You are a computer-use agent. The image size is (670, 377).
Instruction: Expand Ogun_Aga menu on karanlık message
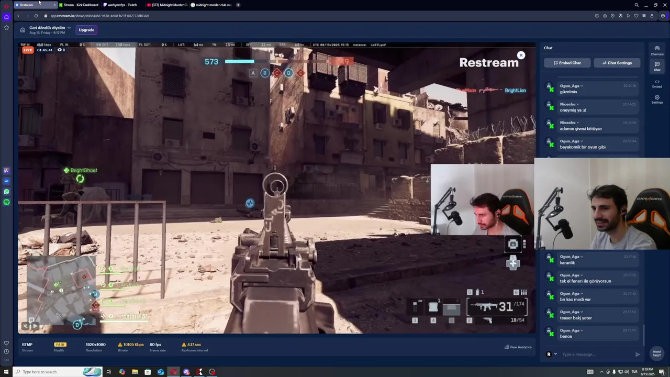click(x=582, y=257)
